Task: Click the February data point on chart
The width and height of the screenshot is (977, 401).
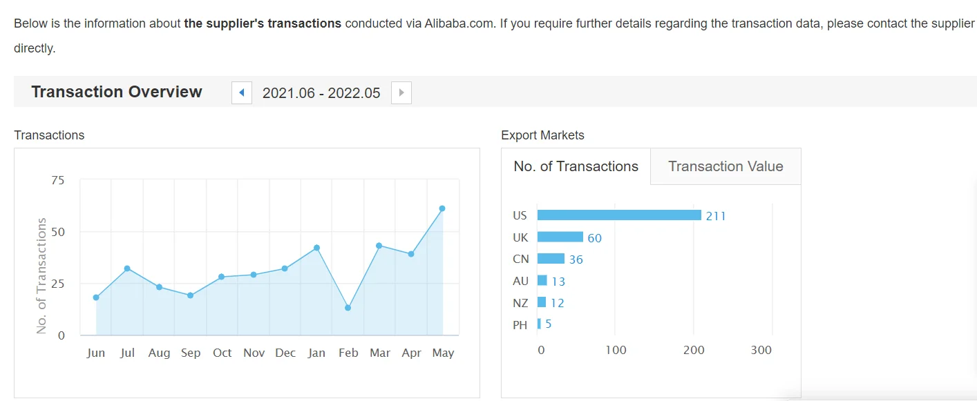Action: [348, 308]
